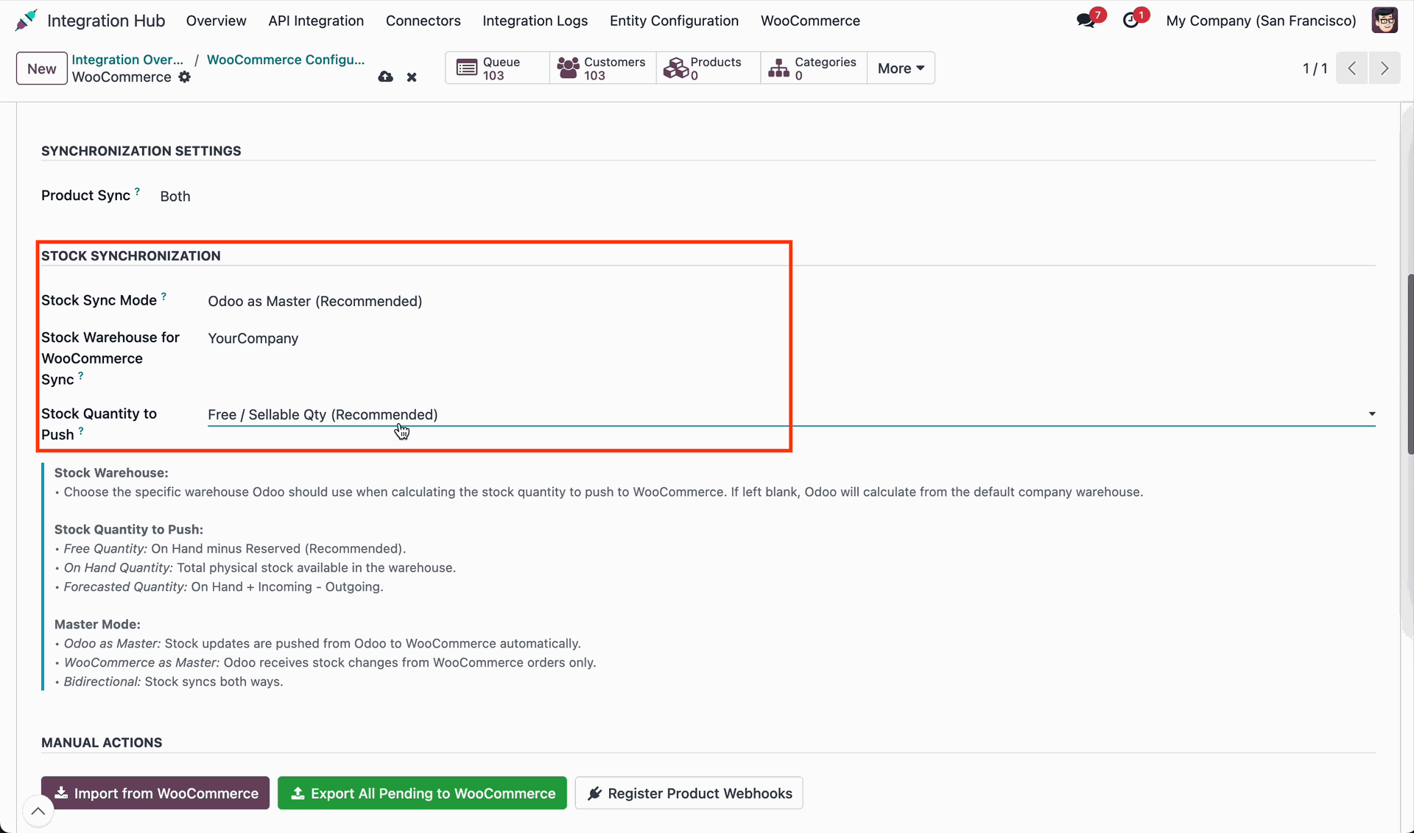Open the WooCommerce menu
The width and height of the screenshot is (1414, 833).
coord(810,21)
